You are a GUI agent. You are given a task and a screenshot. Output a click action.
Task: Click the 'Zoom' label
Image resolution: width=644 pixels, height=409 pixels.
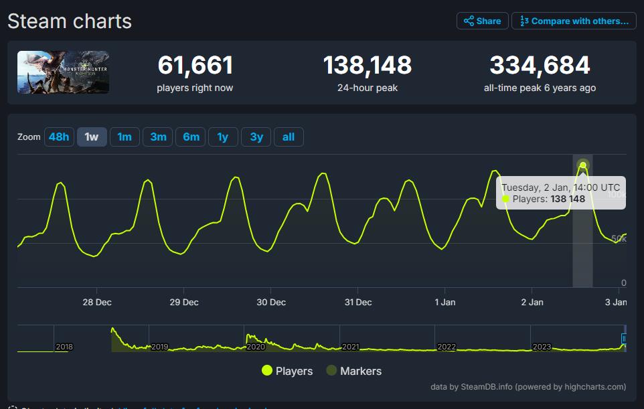click(x=29, y=137)
